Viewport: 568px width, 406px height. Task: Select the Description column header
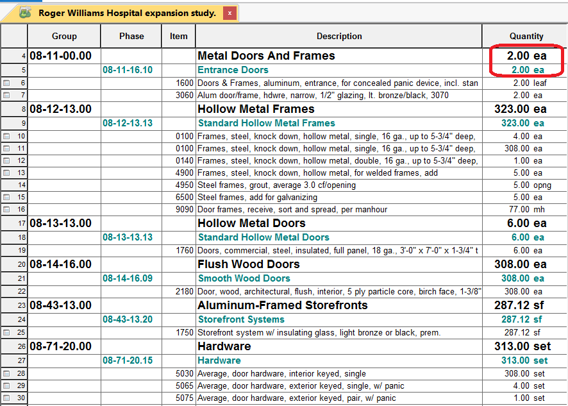(338, 37)
